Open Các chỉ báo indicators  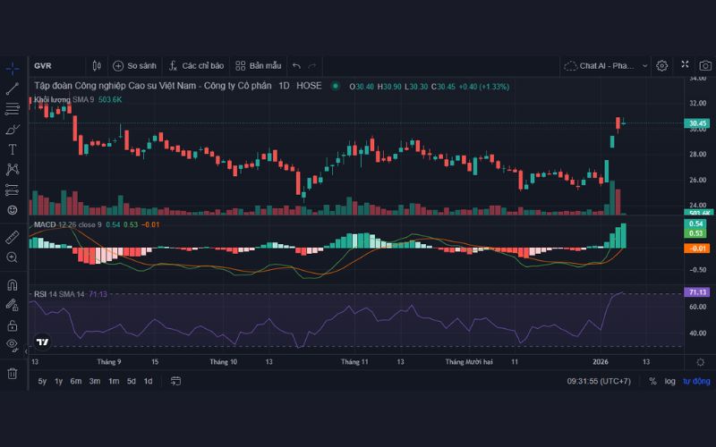(x=194, y=65)
